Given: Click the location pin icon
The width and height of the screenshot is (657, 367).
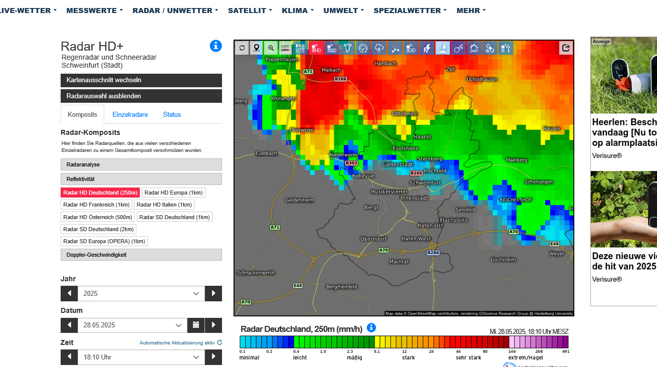Looking at the screenshot, I should point(257,48).
